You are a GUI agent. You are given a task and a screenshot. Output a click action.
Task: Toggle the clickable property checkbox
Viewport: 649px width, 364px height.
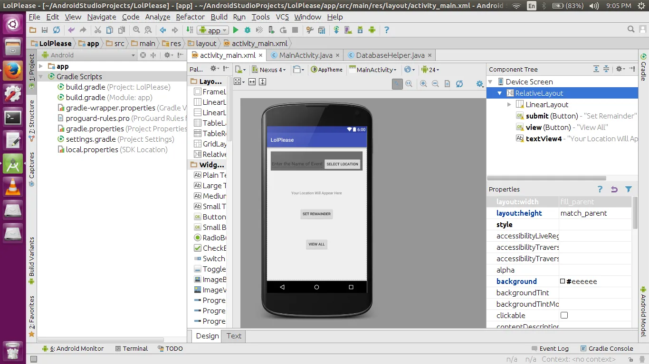[x=564, y=315]
